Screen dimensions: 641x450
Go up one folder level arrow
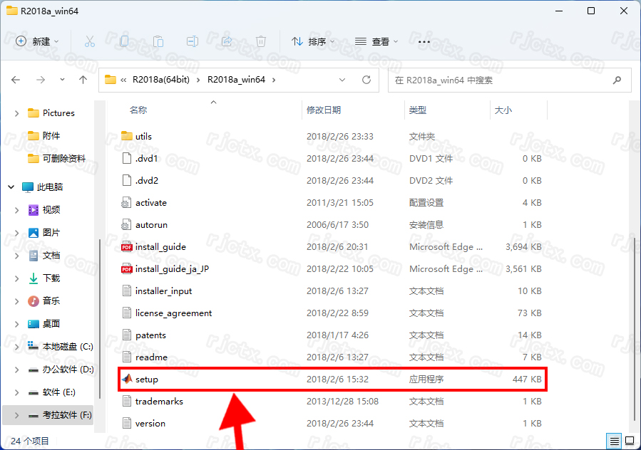pos(83,80)
